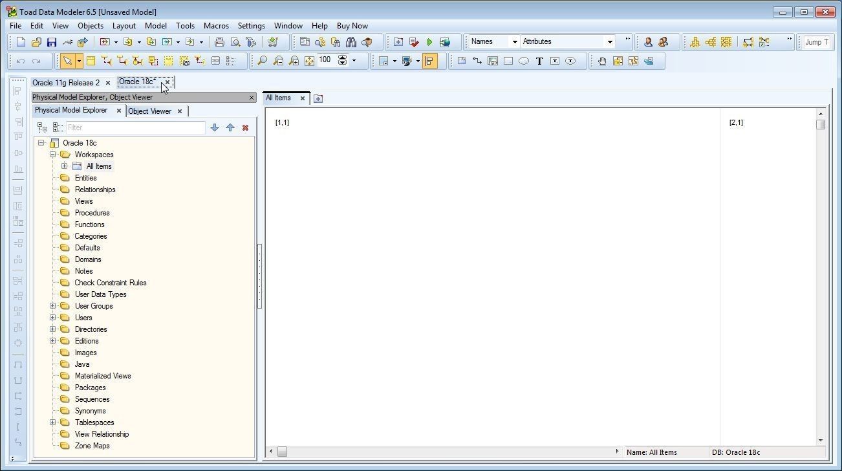This screenshot has width=842, height=471.
Task: Click the Filter input field
Action: (x=136, y=127)
